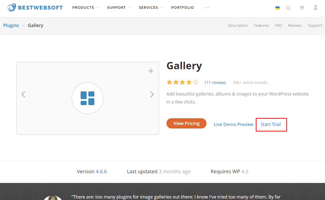Viewport: 325px width, 200px height.
Task: Open the shopping cart icon
Action: pos(302,8)
